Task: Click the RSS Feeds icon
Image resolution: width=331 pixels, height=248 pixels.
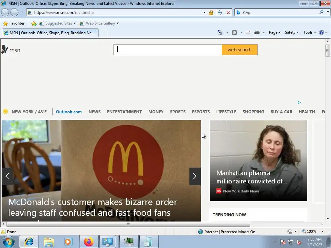Action: (234, 33)
